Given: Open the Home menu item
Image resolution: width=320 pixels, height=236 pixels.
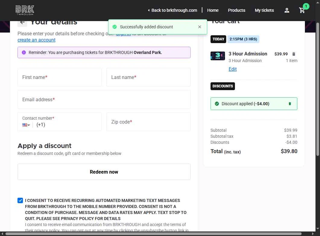Looking at the screenshot, I should pyautogui.click(x=213, y=10).
